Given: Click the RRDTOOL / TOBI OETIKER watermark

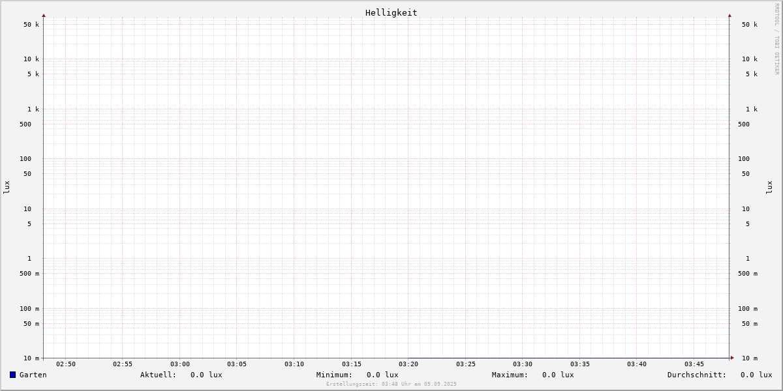Looking at the screenshot, I should (x=776, y=39).
